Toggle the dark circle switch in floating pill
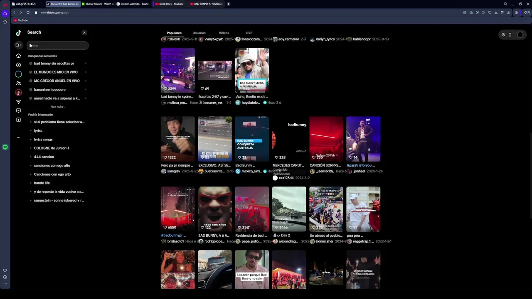 tap(520, 35)
